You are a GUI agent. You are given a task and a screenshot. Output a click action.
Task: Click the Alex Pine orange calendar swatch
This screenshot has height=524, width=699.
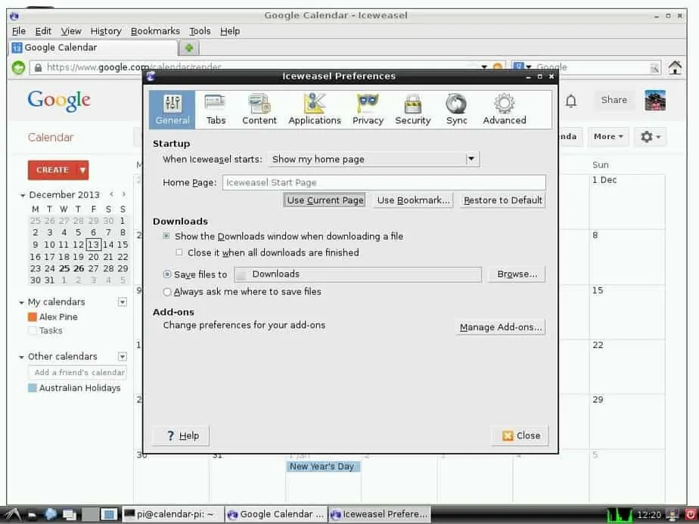[33, 318]
